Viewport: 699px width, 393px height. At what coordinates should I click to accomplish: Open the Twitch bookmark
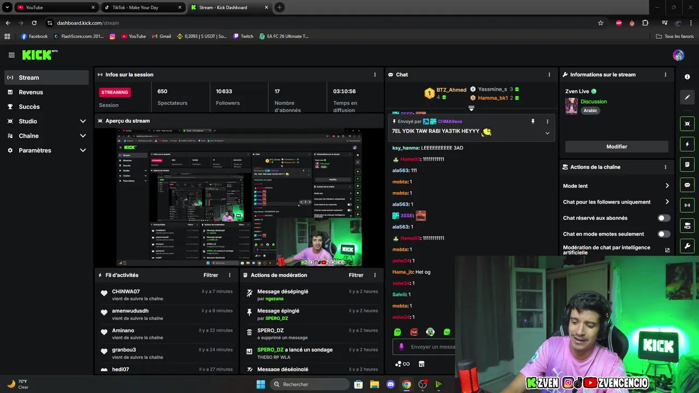click(x=243, y=37)
